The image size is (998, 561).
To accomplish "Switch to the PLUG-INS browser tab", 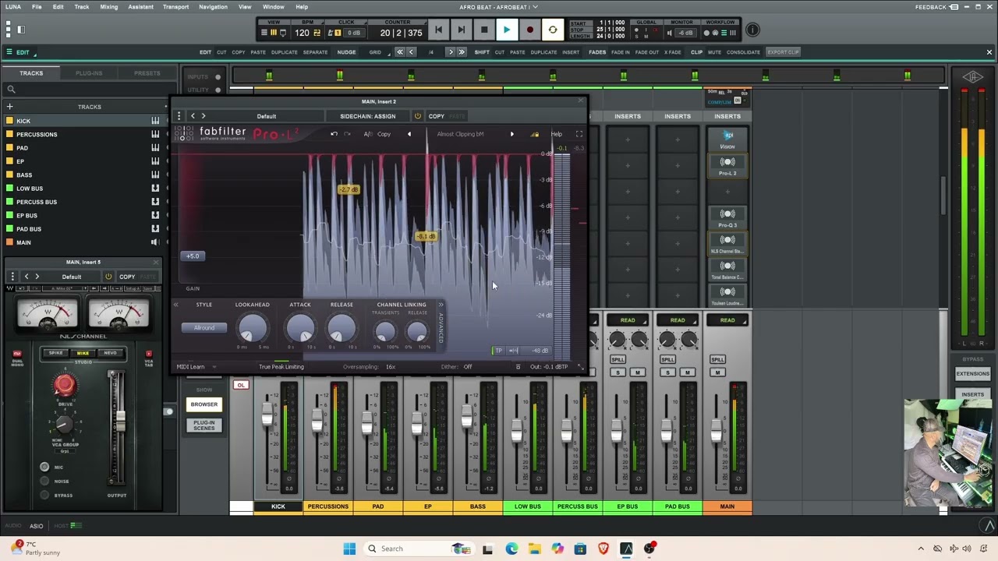I will click(x=89, y=73).
